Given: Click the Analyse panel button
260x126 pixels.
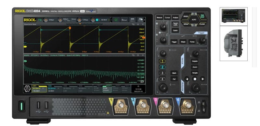Looking at the screenshot, I should [x=175, y=17].
